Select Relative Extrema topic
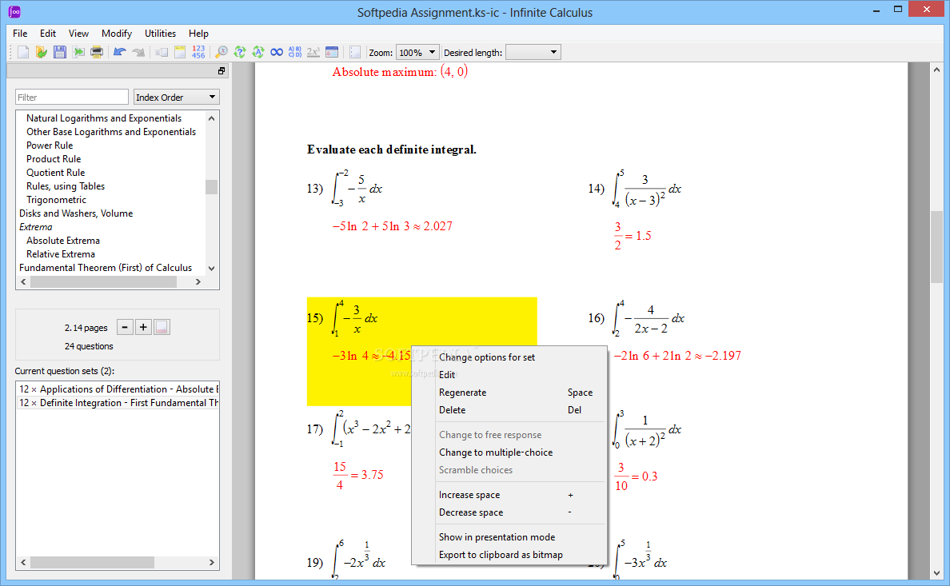Image resolution: width=950 pixels, height=586 pixels. click(61, 254)
